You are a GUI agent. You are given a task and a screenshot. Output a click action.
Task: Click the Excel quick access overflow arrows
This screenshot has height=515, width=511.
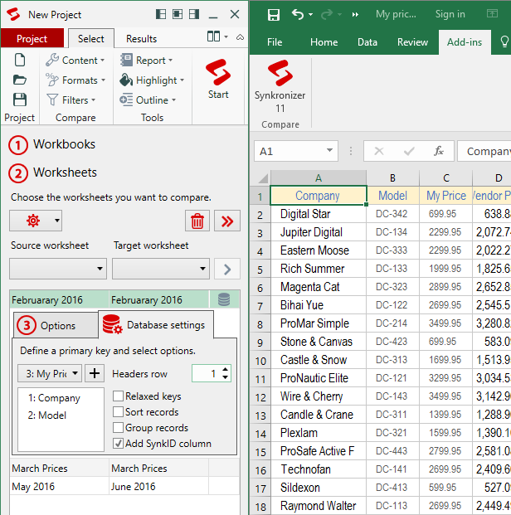355,14
